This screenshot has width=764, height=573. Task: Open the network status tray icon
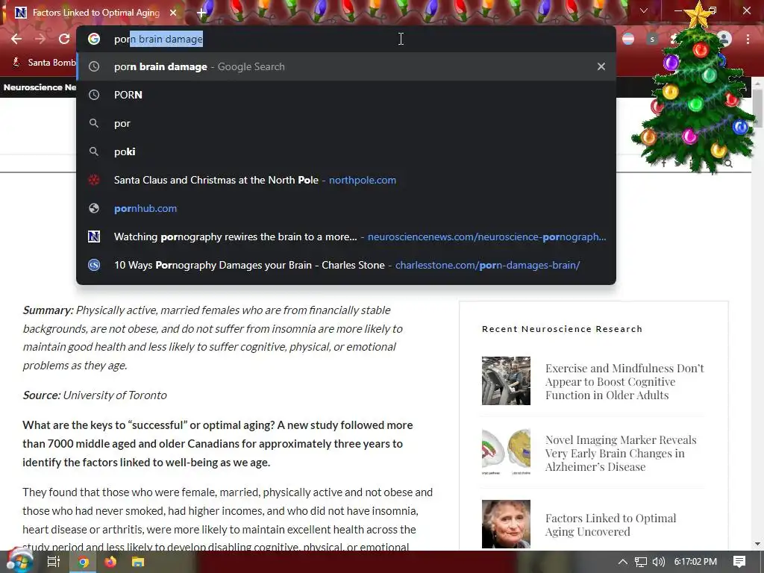641,562
